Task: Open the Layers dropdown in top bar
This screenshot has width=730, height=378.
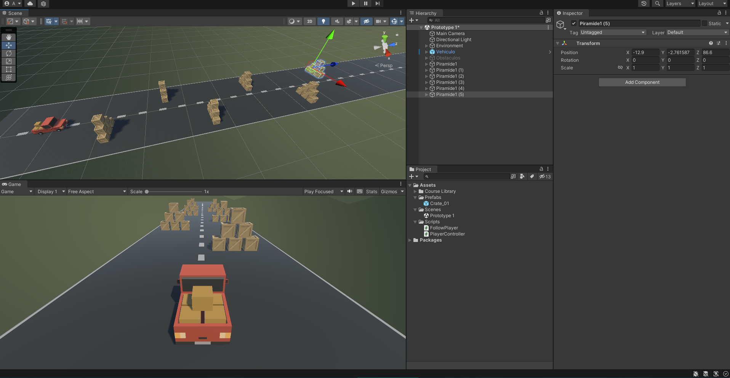Action: pos(680,3)
